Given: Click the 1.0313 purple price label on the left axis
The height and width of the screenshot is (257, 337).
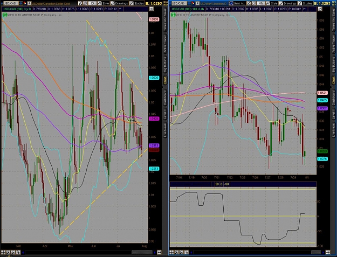Looking at the screenshot, I should (x=154, y=145).
